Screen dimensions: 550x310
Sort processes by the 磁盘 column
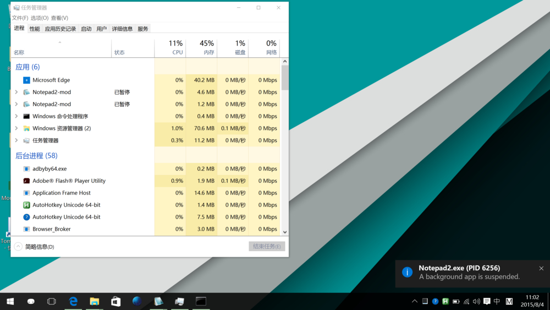[233, 47]
